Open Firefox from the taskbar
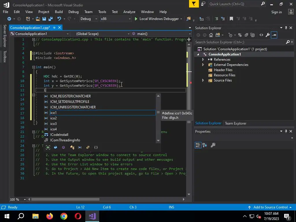This screenshot has width=296, height=222. 50,216
